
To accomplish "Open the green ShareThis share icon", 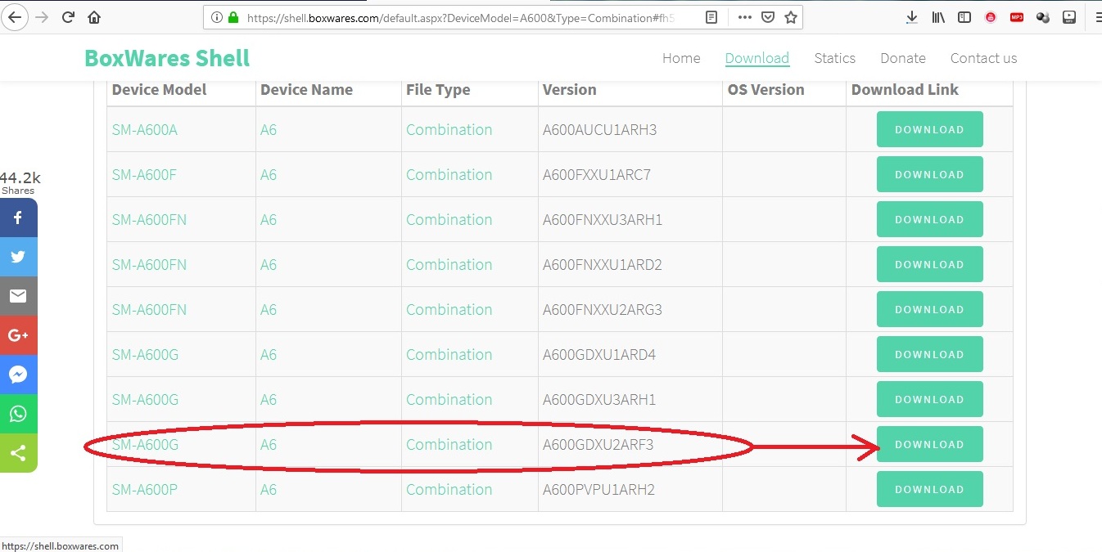I will tap(18, 453).
